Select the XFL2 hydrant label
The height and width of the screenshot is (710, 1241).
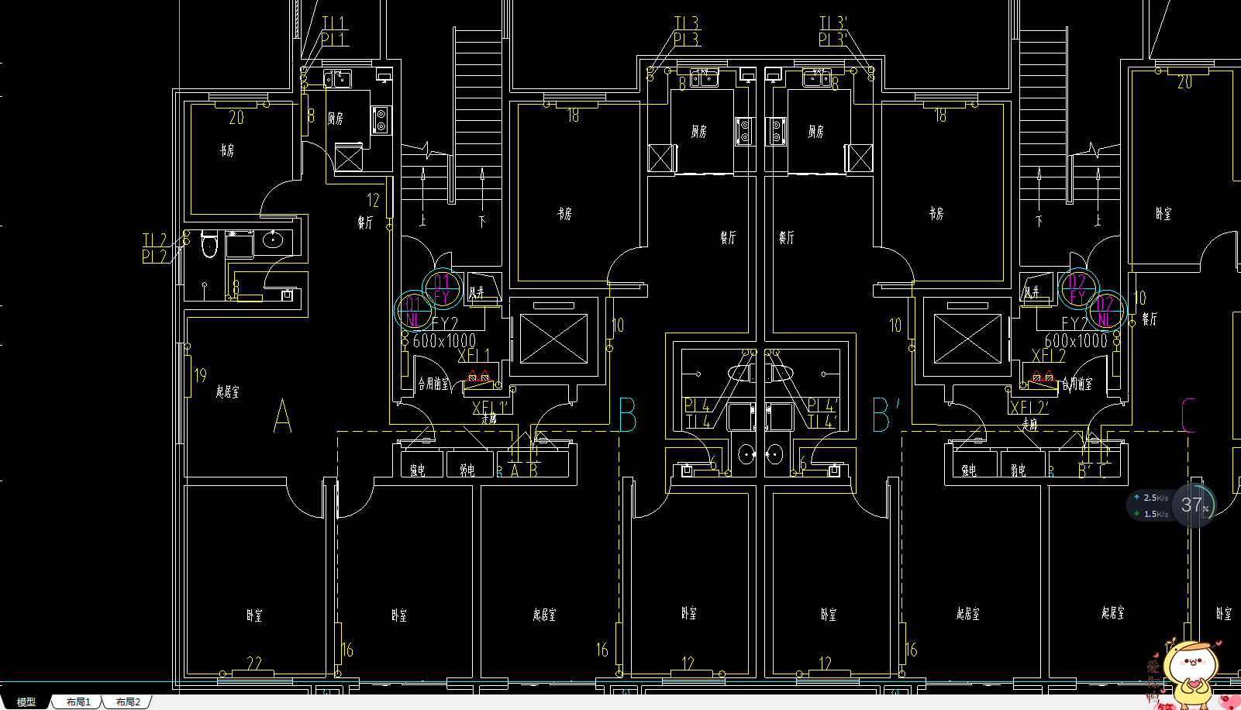[1048, 356]
